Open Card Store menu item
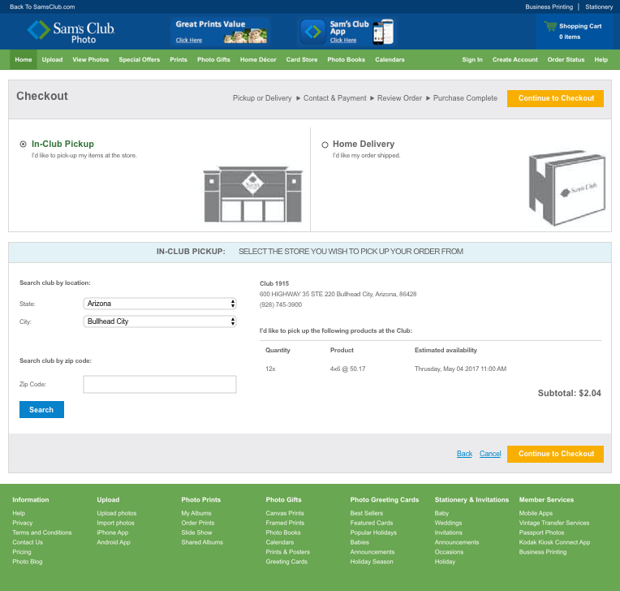The width and height of the screenshot is (620, 591). (x=302, y=60)
